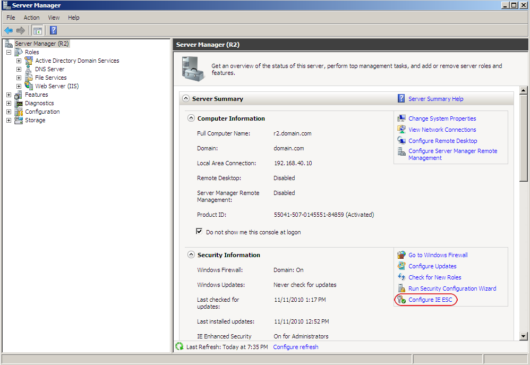Click the Back arrow toolbar icon
The width and height of the screenshot is (530, 365).
[8, 31]
